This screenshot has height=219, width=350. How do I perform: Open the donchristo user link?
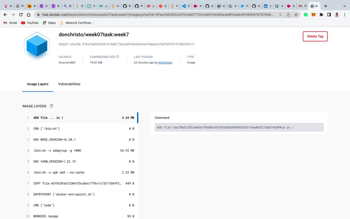pyautogui.click(x=165, y=62)
